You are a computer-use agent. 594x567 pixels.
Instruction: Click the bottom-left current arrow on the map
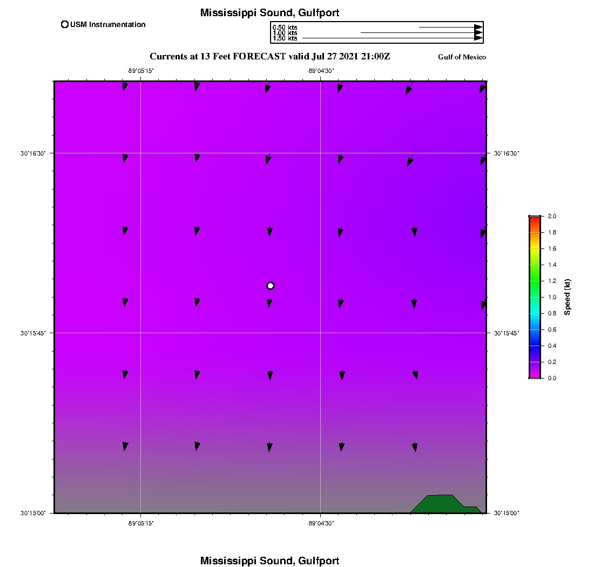click(125, 446)
